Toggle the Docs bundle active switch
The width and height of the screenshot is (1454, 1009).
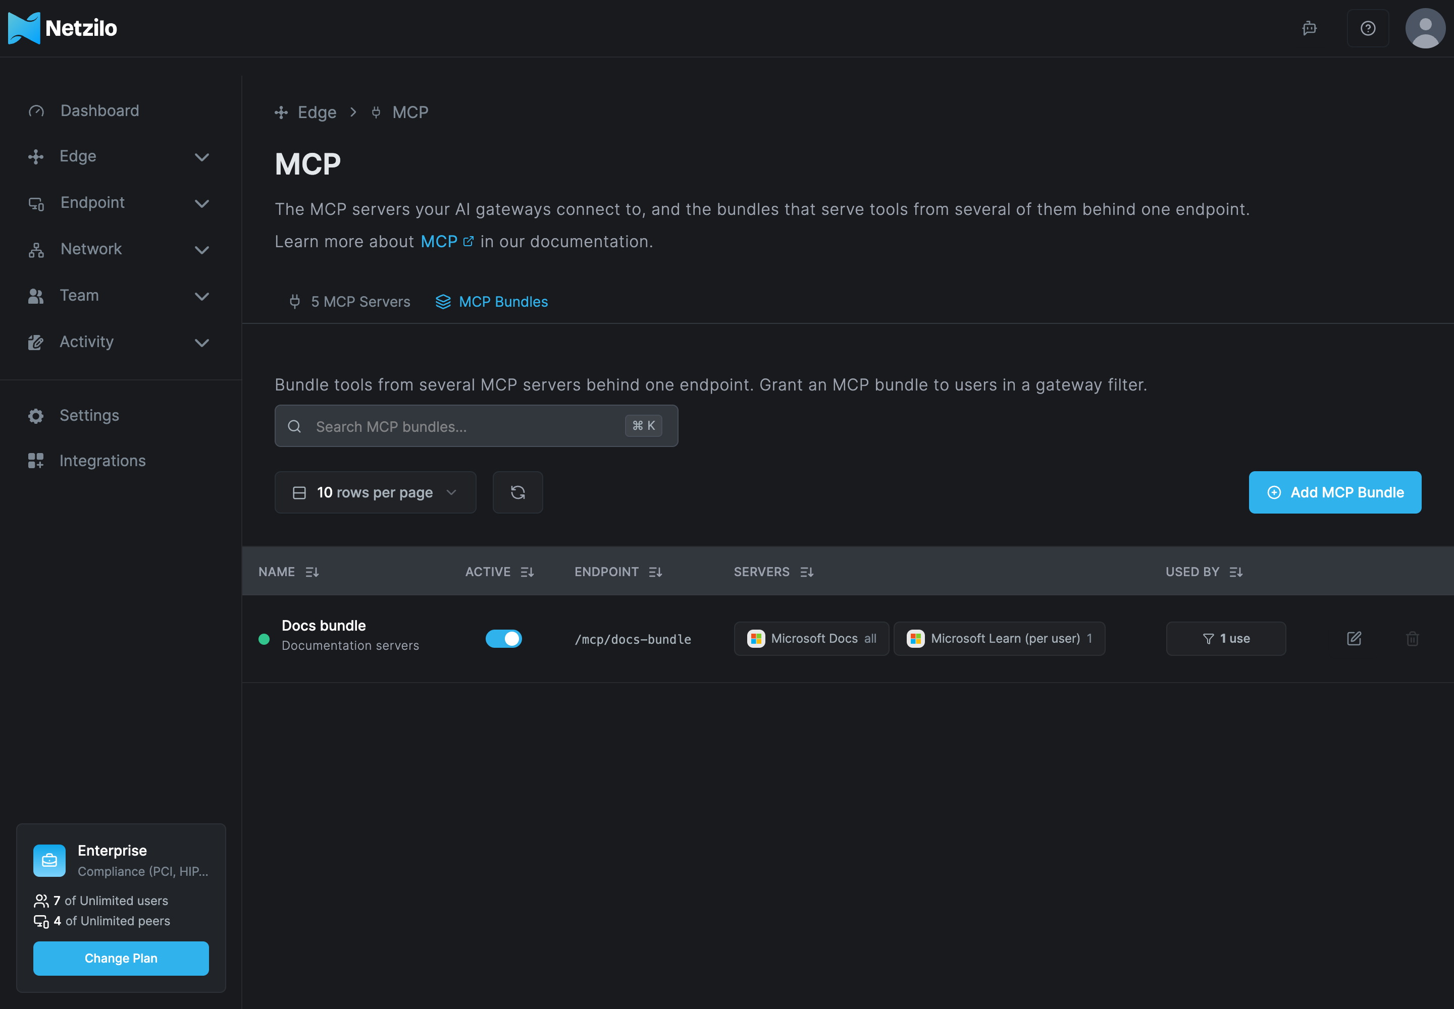504,639
